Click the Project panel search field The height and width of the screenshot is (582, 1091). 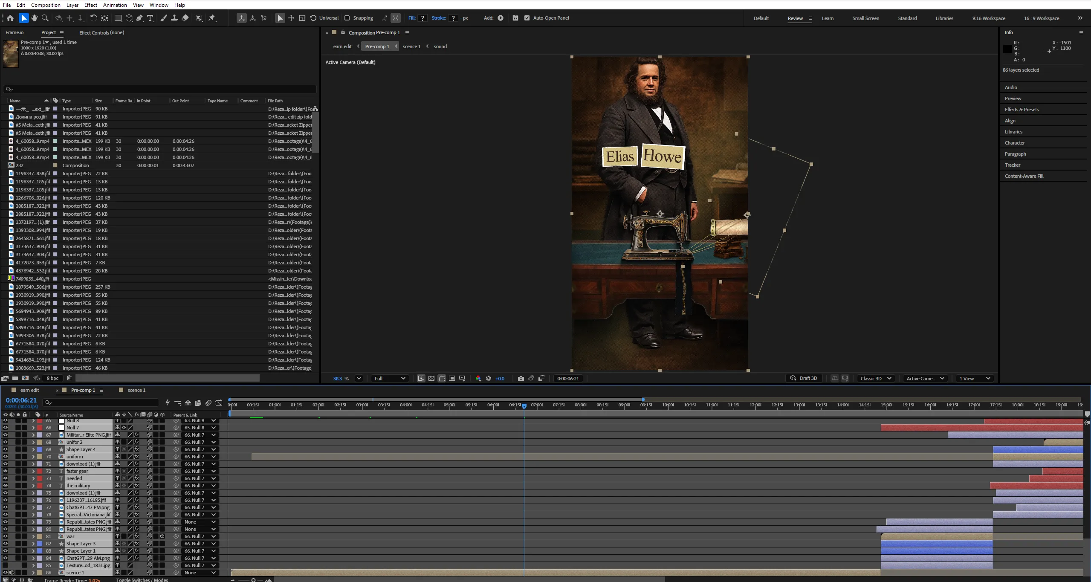coord(160,89)
